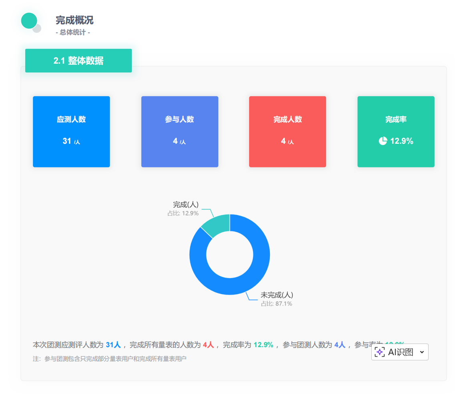Click the 占比: 87.1% label
Image resolution: width=455 pixels, height=400 pixels.
[x=276, y=304]
